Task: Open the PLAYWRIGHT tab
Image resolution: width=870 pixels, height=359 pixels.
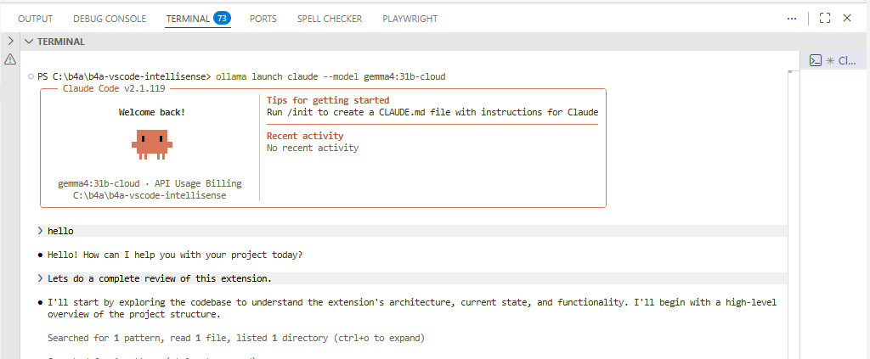Action: click(x=410, y=19)
